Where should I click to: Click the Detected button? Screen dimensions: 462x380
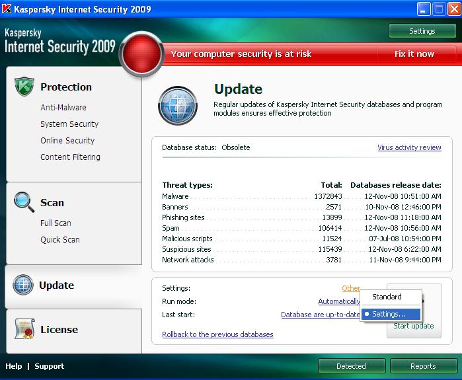coord(352,366)
